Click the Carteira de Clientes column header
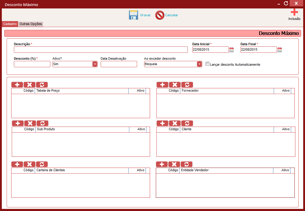The width and height of the screenshot is (305, 211). pyautogui.click(x=82, y=170)
